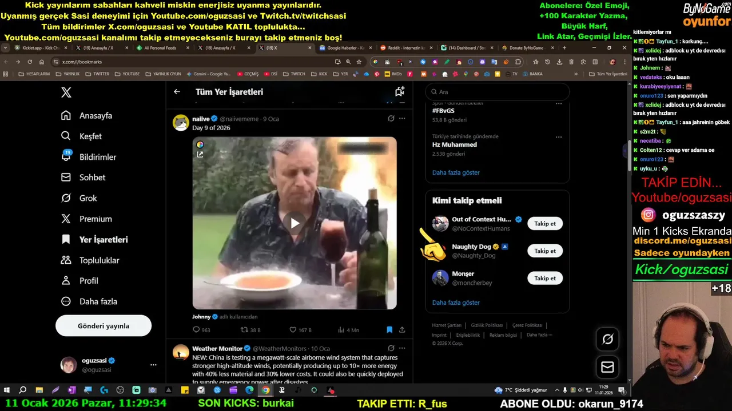This screenshot has width=732, height=411.
Task: Open a new Chrome tab with plus button
Action: [x=564, y=48]
